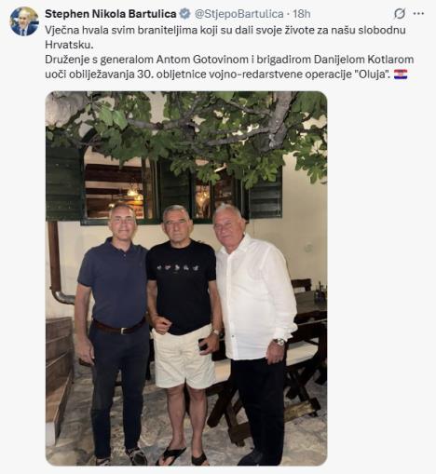Open the three-dot more options menu
Screen dimensions: 436x474
[x=418, y=14]
